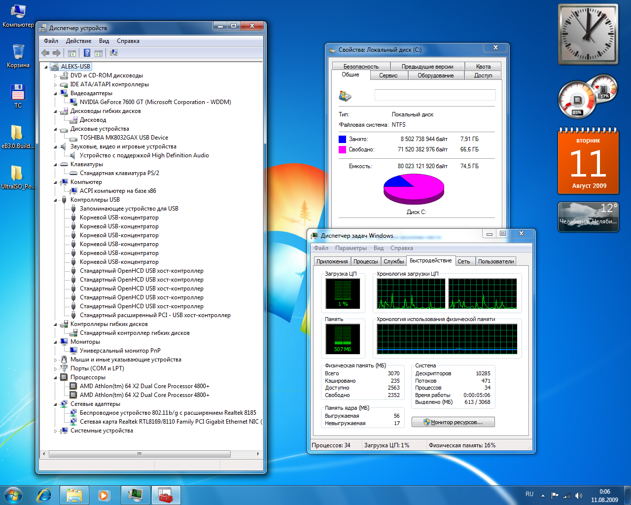Open Computer desktop icon
This screenshot has width=631, height=505.
click(x=18, y=16)
